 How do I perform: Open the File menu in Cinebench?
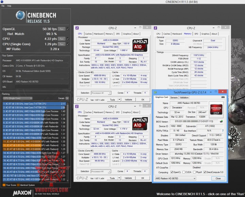pyautogui.click(x=3, y=6)
